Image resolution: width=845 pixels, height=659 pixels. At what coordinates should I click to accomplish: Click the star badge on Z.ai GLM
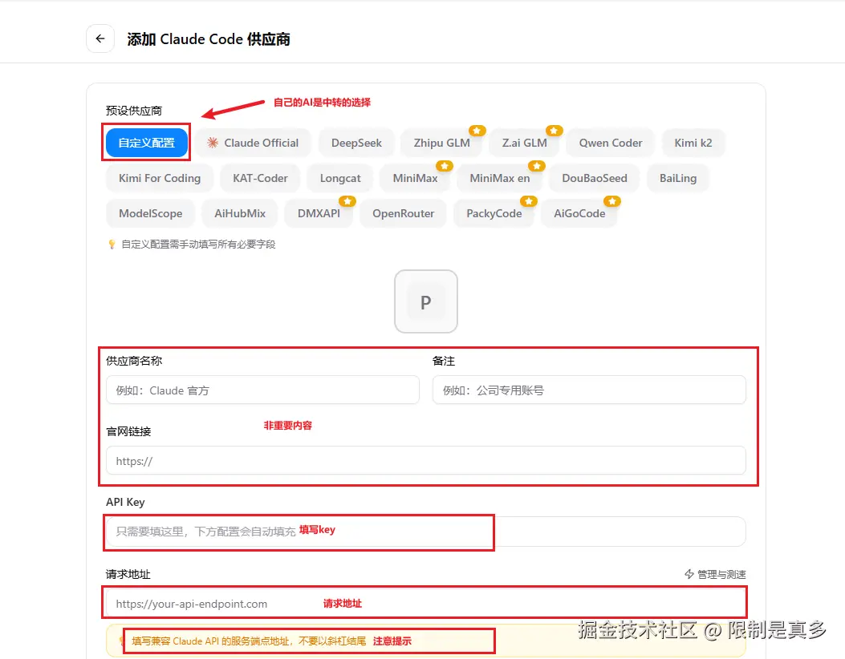point(554,131)
